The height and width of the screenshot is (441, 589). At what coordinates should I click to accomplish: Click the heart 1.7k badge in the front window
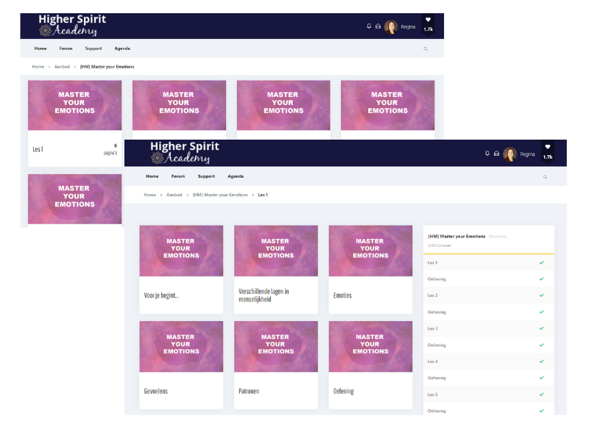click(548, 151)
